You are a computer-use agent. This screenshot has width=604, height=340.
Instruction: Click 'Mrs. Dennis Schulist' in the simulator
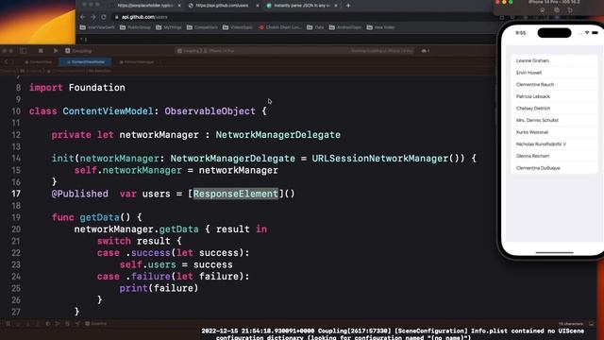554,120
